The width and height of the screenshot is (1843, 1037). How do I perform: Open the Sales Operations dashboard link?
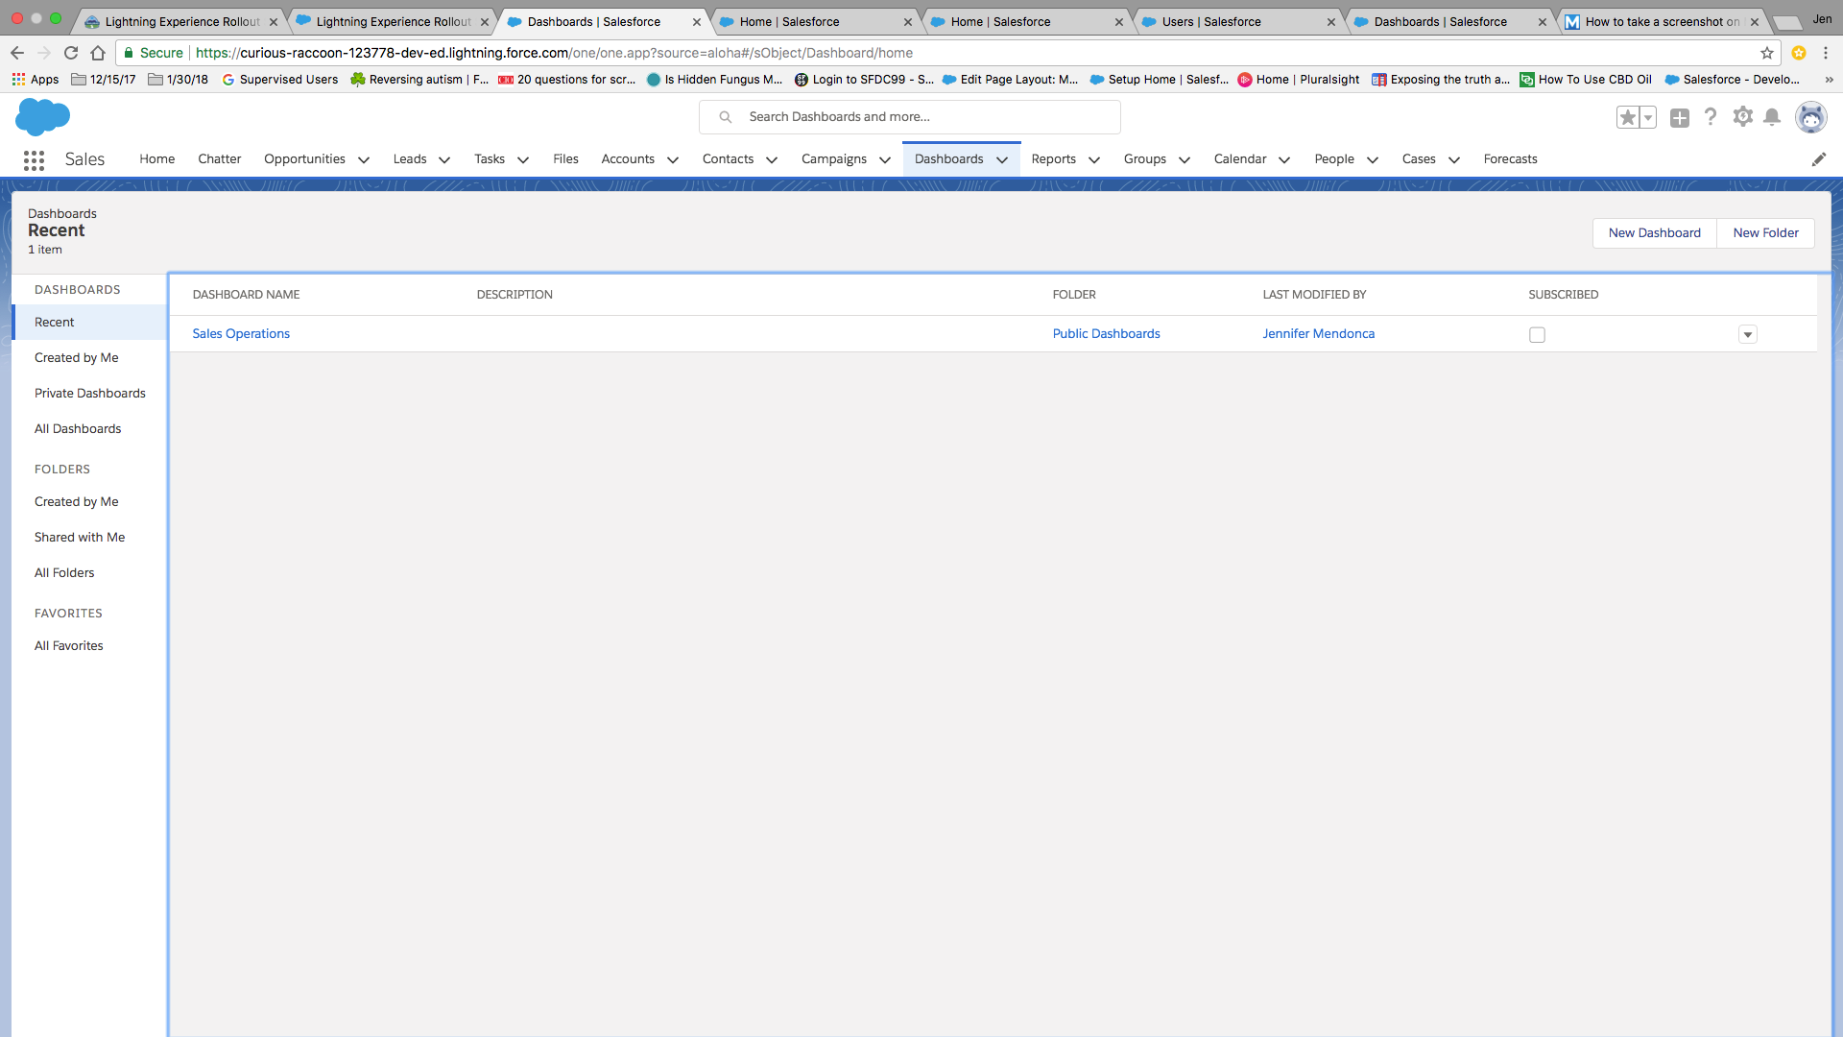coord(241,334)
